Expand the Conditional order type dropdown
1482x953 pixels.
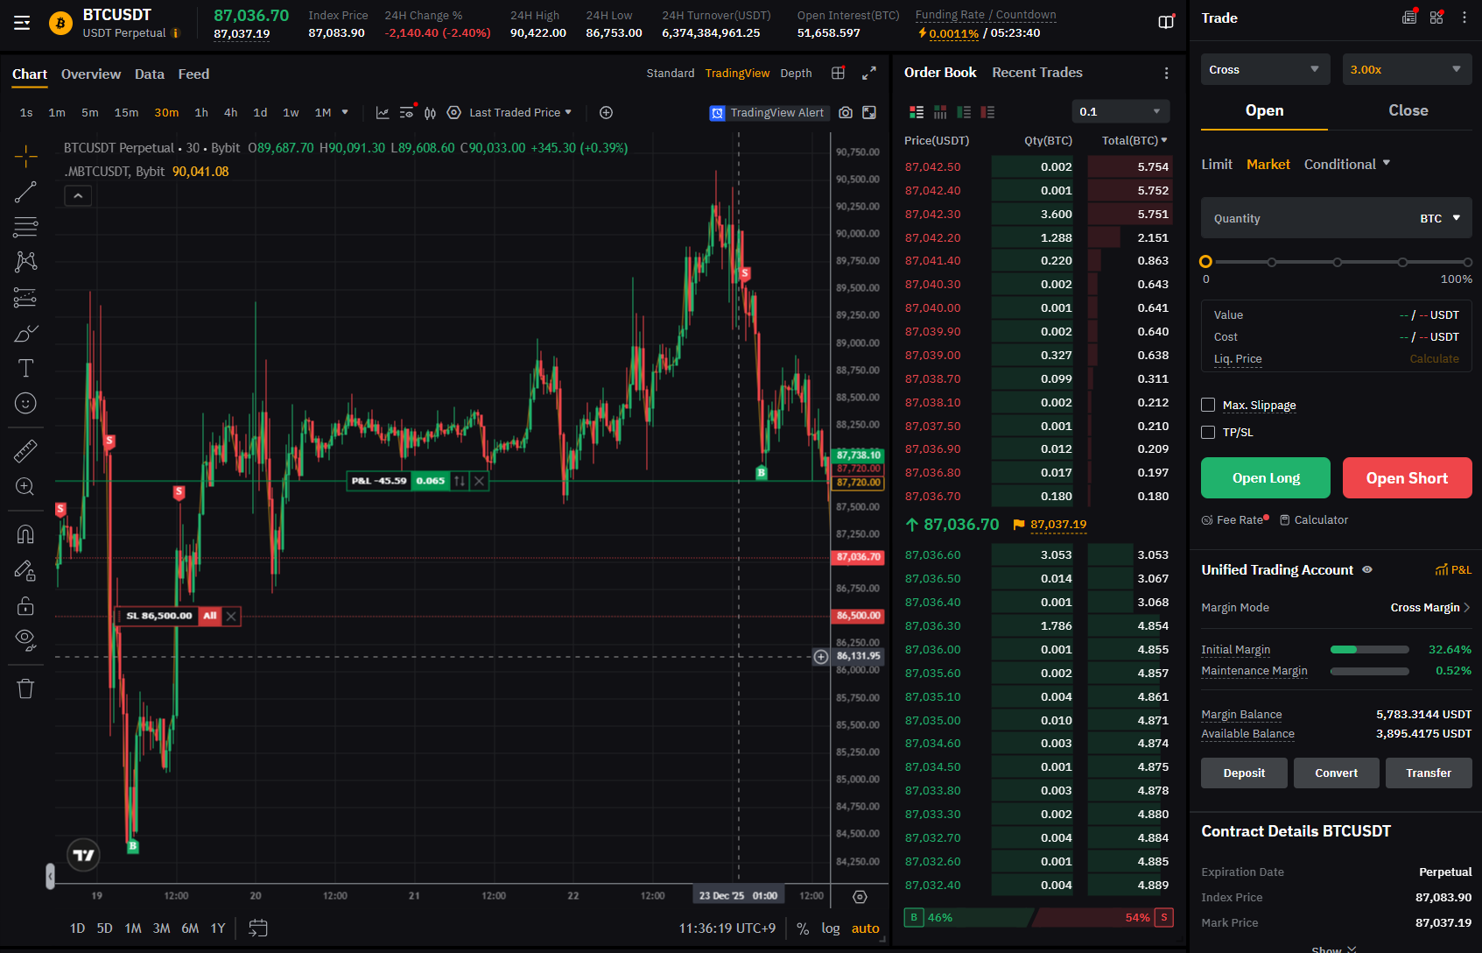coord(1347,164)
